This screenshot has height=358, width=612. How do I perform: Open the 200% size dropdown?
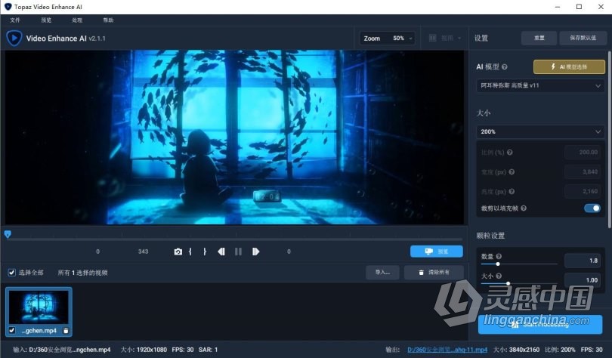coord(540,131)
